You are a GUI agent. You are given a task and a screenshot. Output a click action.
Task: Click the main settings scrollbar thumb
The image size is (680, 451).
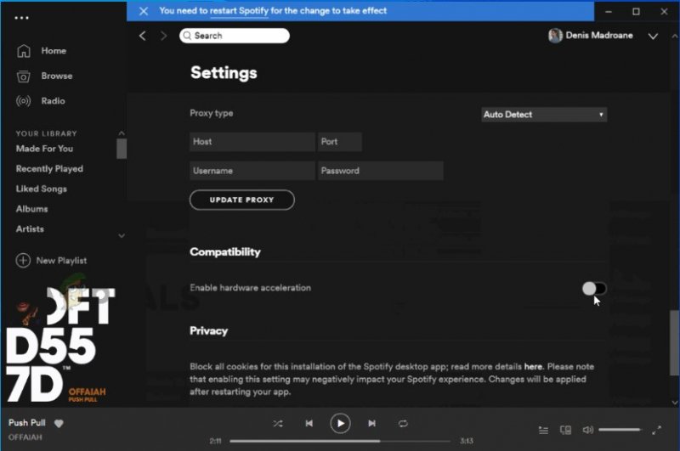(674, 342)
